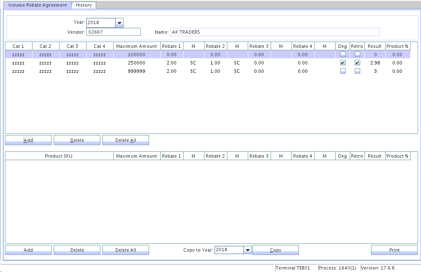
Task: Click the upper Delete All button
Action: 125,140
